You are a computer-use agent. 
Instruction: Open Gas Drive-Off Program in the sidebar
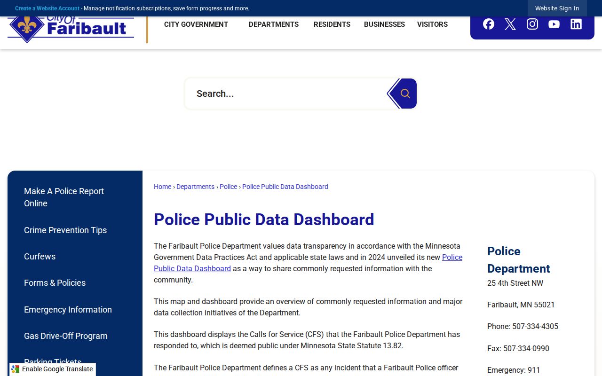click(x=66, y=336)
